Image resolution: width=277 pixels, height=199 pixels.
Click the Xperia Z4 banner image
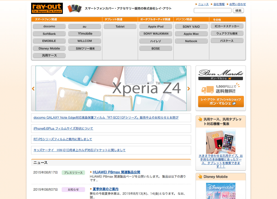[x=111, y=88]
